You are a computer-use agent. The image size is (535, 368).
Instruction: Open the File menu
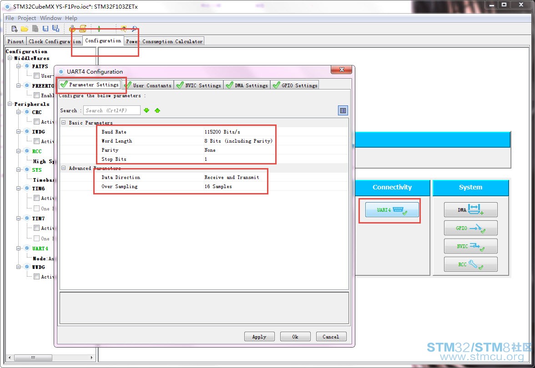pyautogui.click(x=10, y=18)
